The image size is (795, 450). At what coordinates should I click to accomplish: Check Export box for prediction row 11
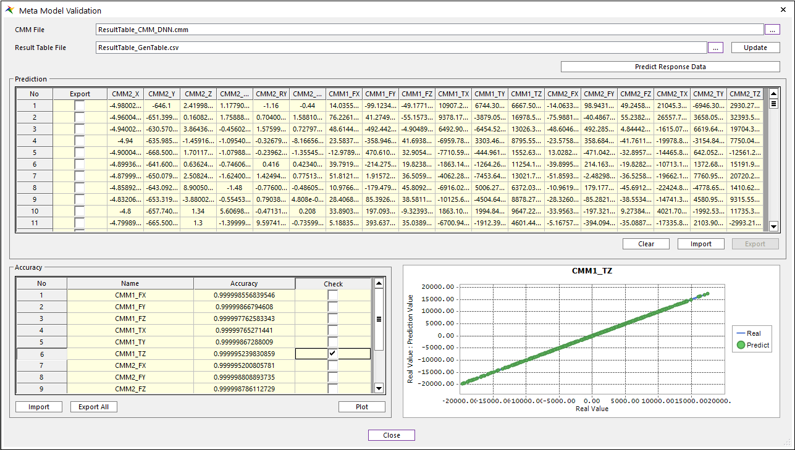click(80, 223)
